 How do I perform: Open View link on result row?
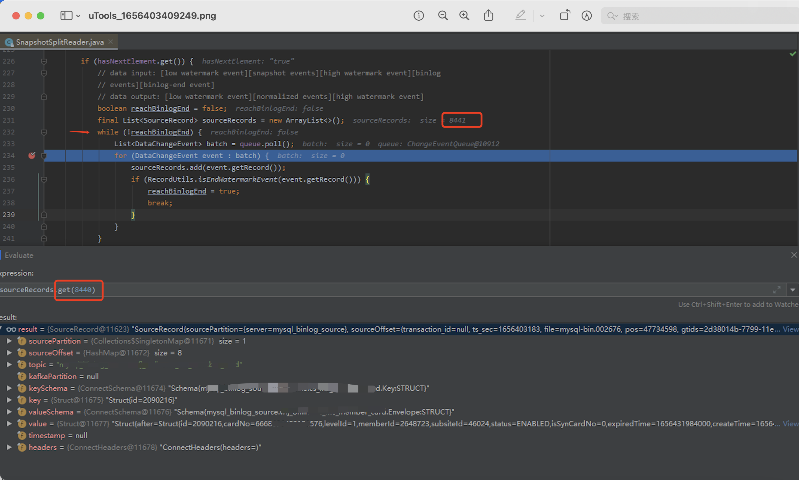(790, 329)
